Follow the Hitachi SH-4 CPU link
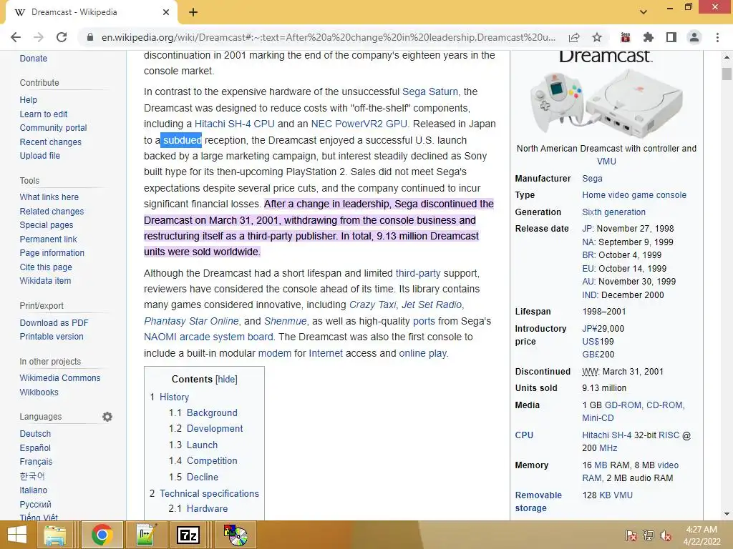Viewport: 733px width, 549px height. 234,124
